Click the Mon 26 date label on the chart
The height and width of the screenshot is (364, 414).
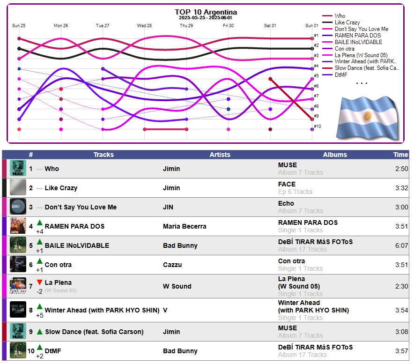[x=61, y=26]
